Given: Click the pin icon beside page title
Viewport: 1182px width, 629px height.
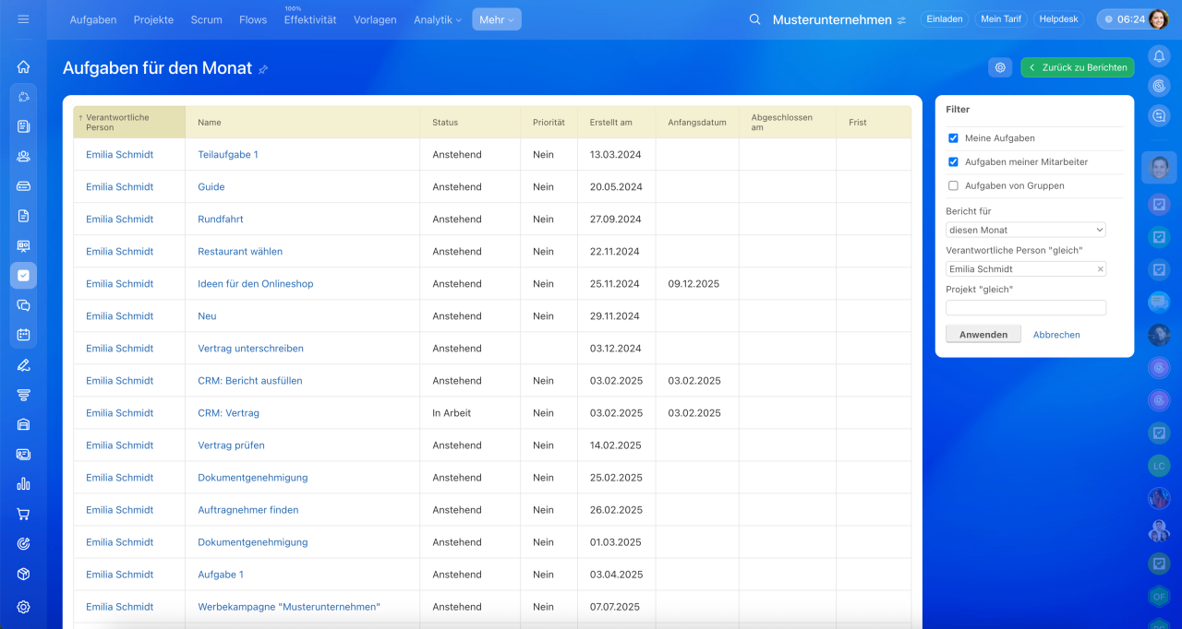Looking at the screenshot, I should point(263,69).
